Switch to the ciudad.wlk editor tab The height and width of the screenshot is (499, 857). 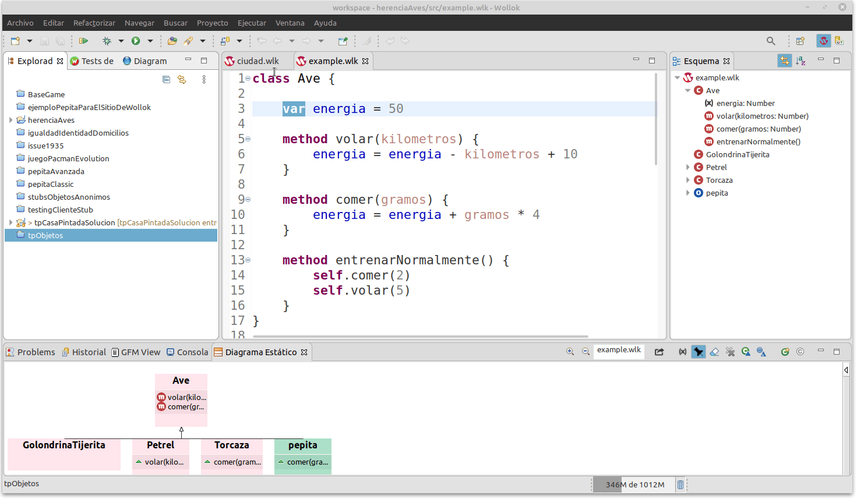[x=258, y=61]
